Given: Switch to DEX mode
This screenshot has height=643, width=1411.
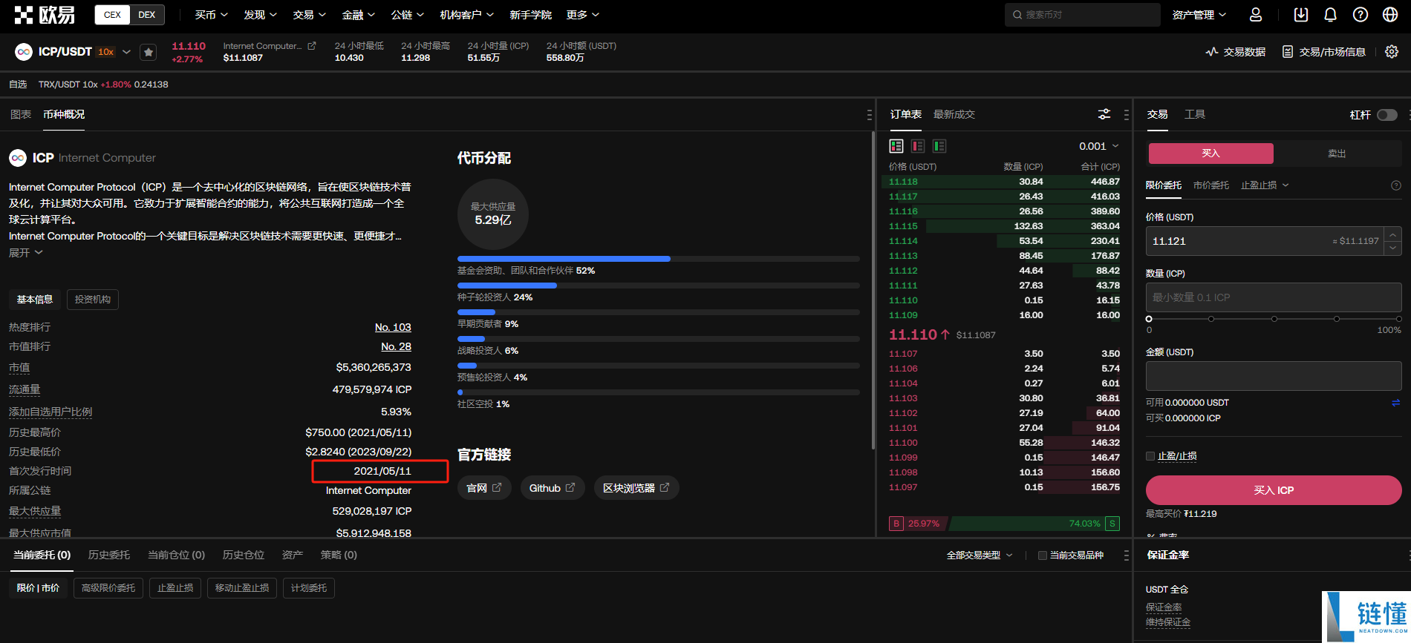Looking at the screenshot, I should tap(147, 15).
